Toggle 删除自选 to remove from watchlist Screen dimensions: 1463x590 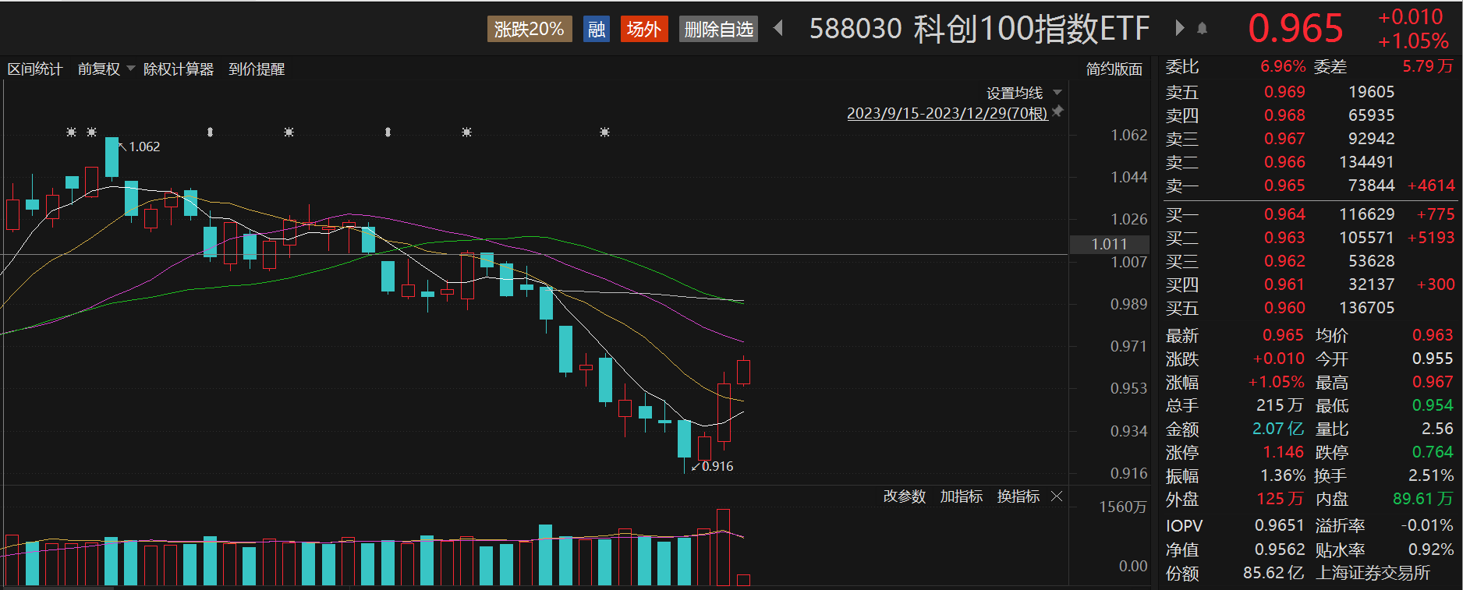coord(718,30)
